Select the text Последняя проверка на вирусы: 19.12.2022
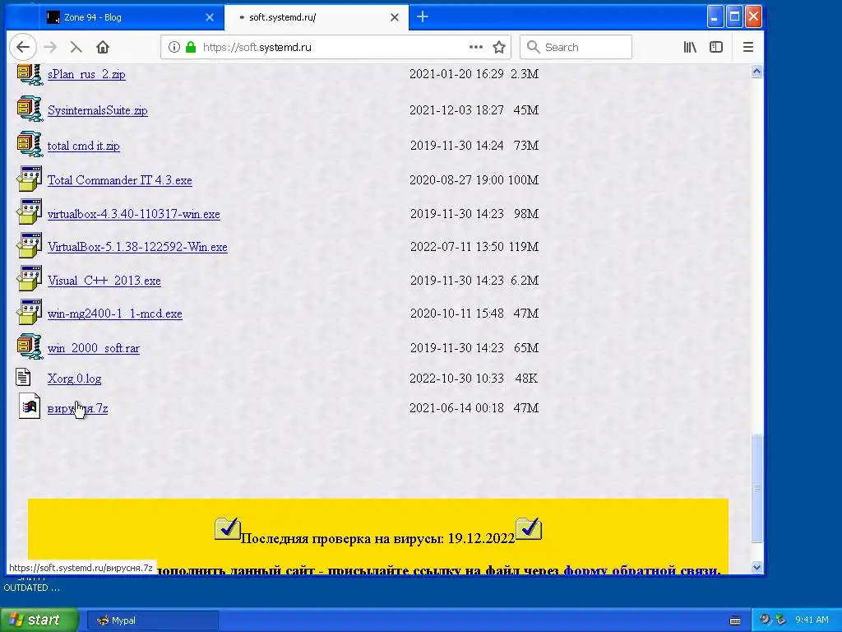 378,538
